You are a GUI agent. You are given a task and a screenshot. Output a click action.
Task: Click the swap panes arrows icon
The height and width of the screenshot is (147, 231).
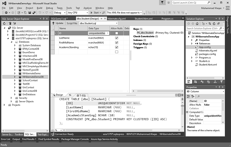(x=70, y=95)
